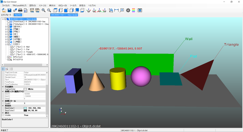Open print preview magnifier-page icon
This screenshot has width=243, height=132.
click(x=26, y=10)
